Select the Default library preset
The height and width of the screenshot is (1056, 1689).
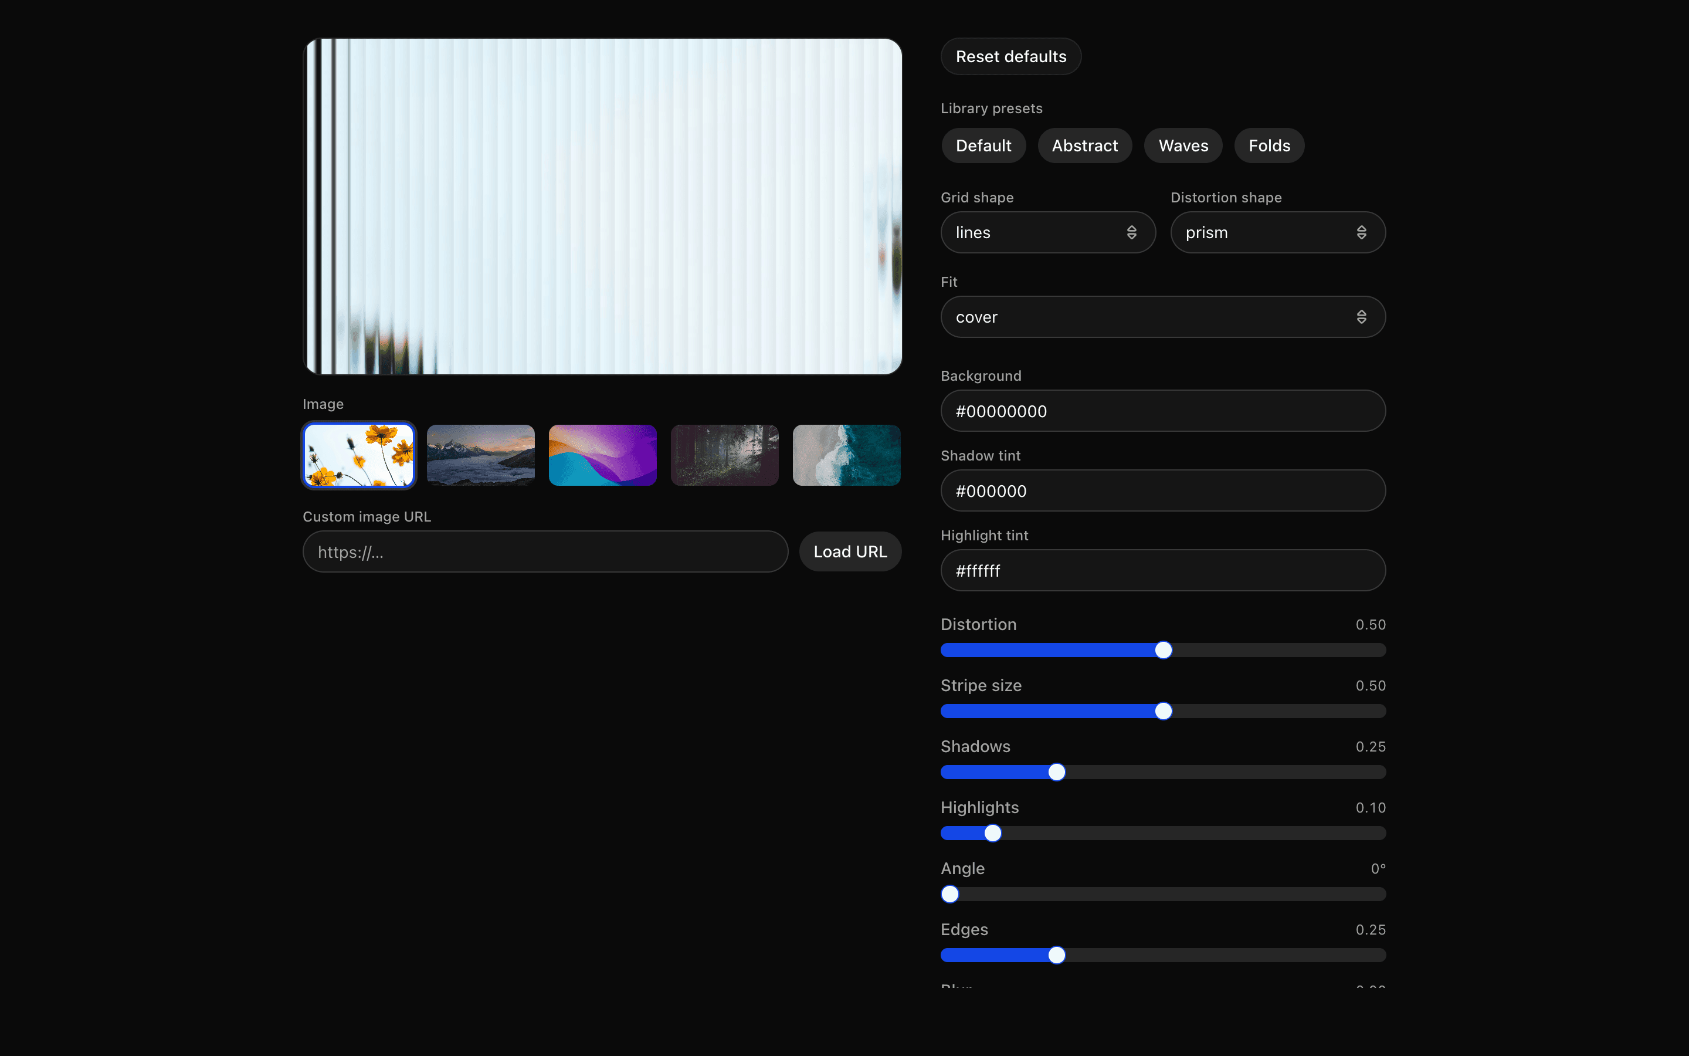click(x=983, y=145)
